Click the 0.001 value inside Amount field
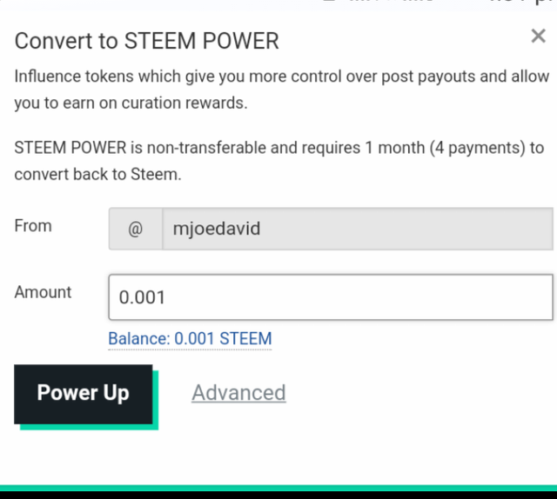The width and height of the screenshot is (557, 499). tap(142, 297)
